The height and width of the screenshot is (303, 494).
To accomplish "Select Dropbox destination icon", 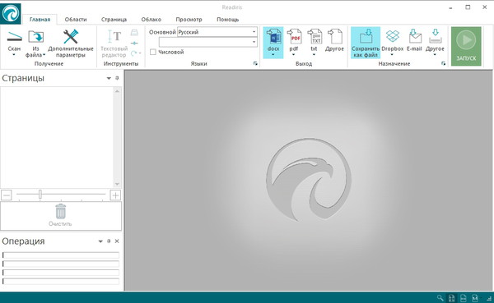I will tap(393, 36).
